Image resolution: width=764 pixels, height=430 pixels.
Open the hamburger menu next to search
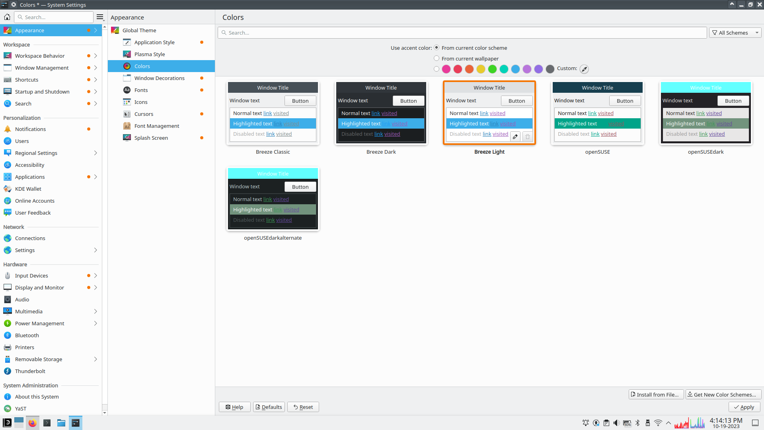tap(100, 17)
